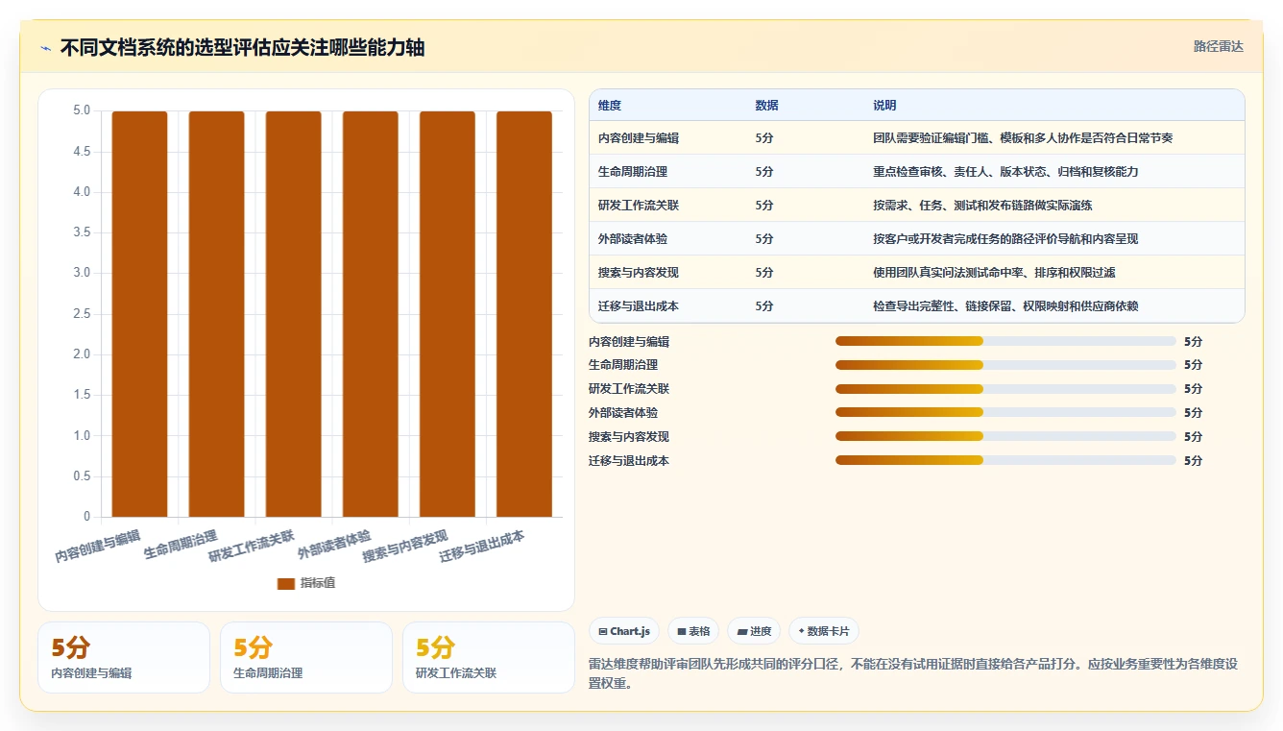Click the 迁移与退出成本 progress bar
This screenshot has width=1283, height=731.
pos(1005,460)
